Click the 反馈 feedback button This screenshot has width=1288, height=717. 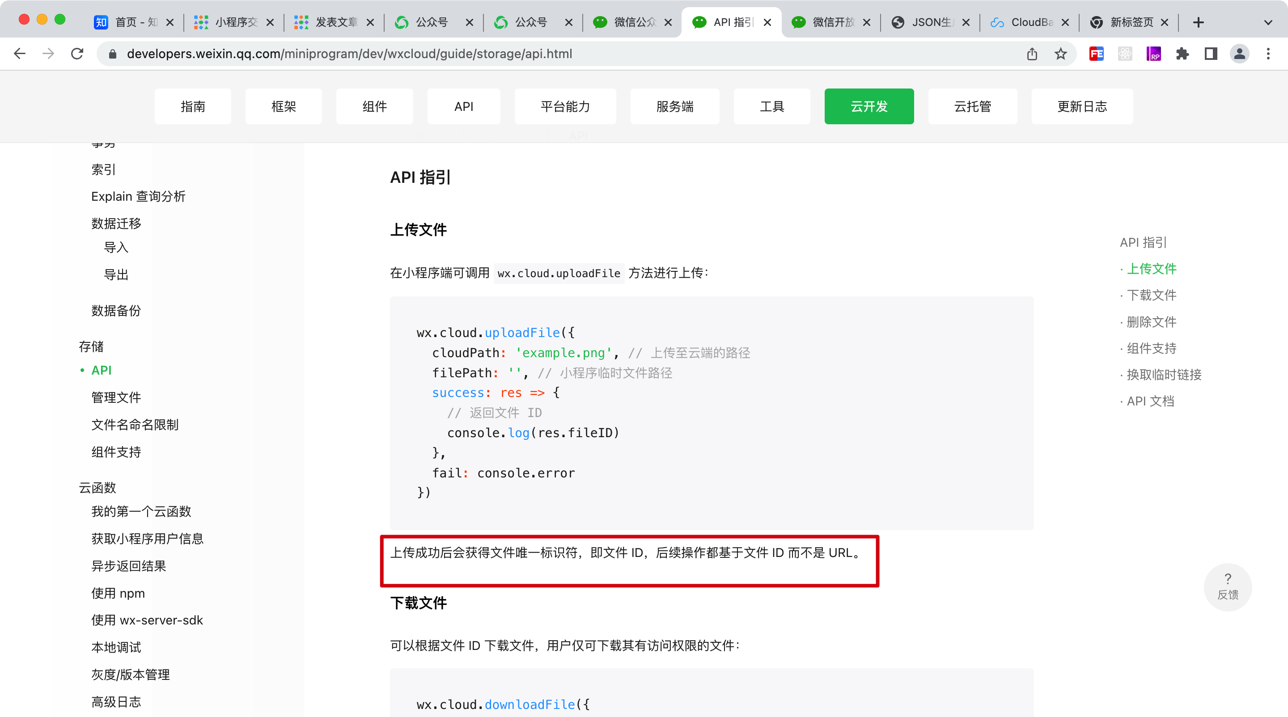pyautogui.click(x=1228, y=586)
